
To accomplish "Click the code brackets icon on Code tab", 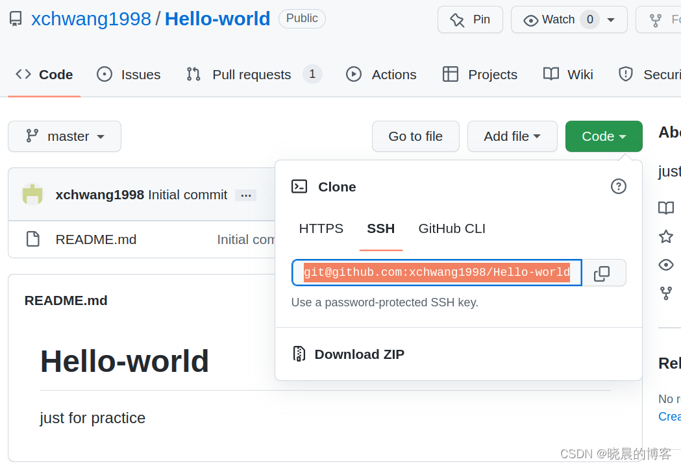I will [23, 74].
